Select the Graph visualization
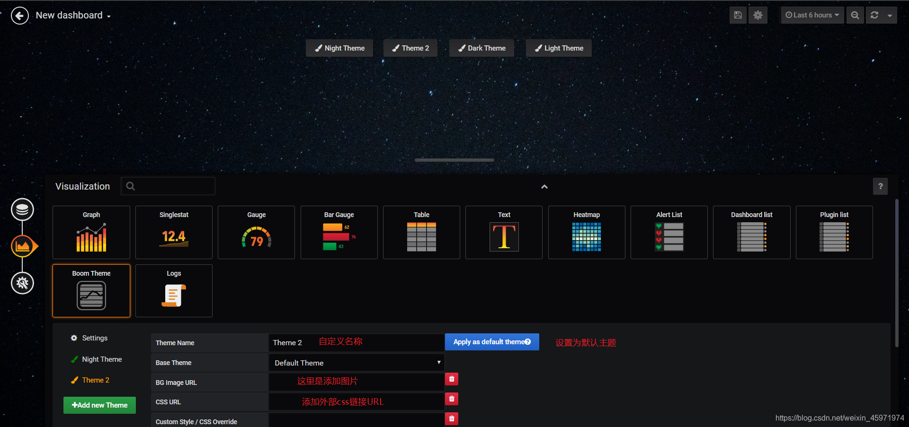This screenshot has width=909, height=427. (91, 232)
